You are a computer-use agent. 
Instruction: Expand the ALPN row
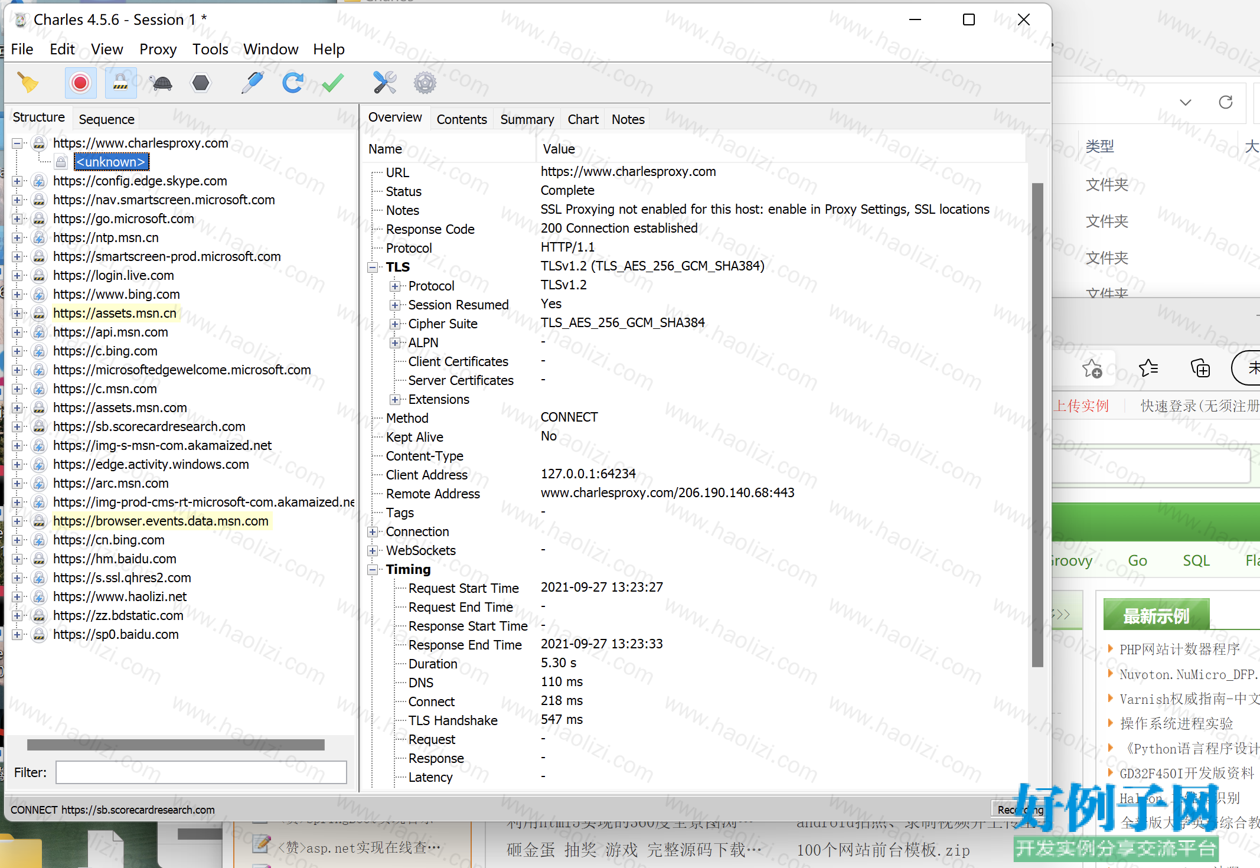click(395, 343)
